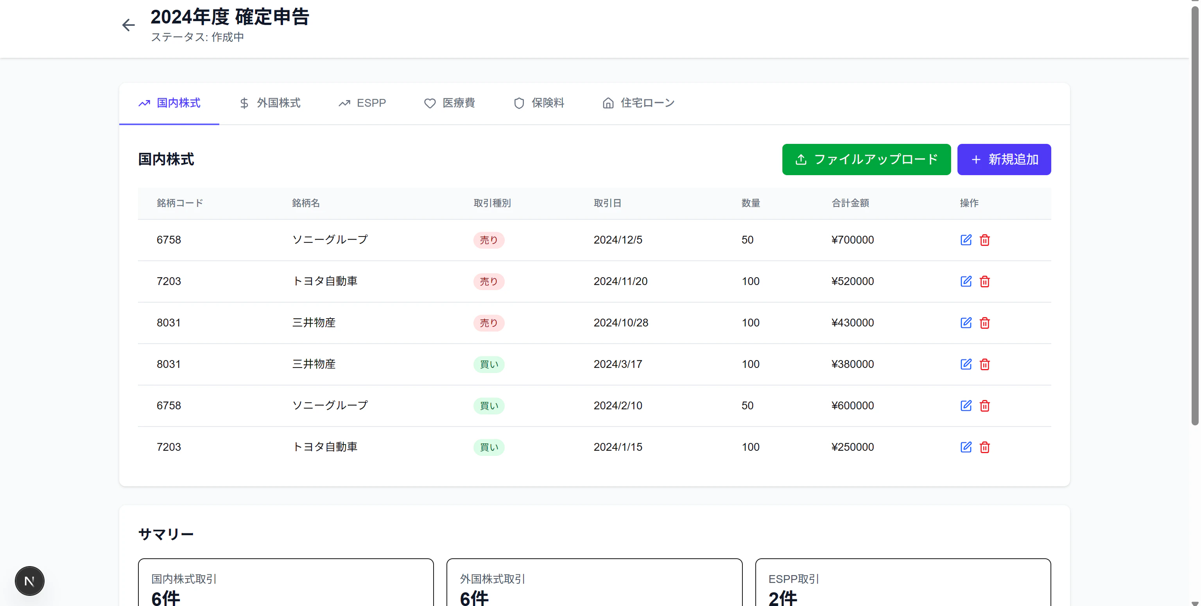The width and height of the screenshot is (1201, 606).
Task: Add a new entry with 新規追加
Action: (x=1004, y=160)
